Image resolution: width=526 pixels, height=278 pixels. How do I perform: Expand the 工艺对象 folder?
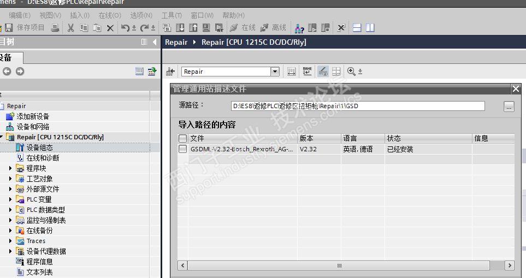click(10, 179)
